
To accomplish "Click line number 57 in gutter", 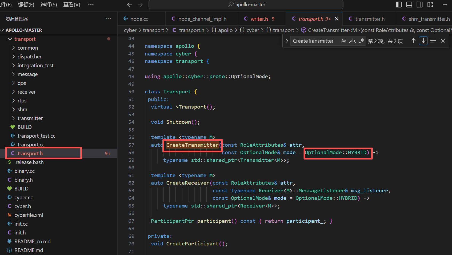I will (131, 145).
